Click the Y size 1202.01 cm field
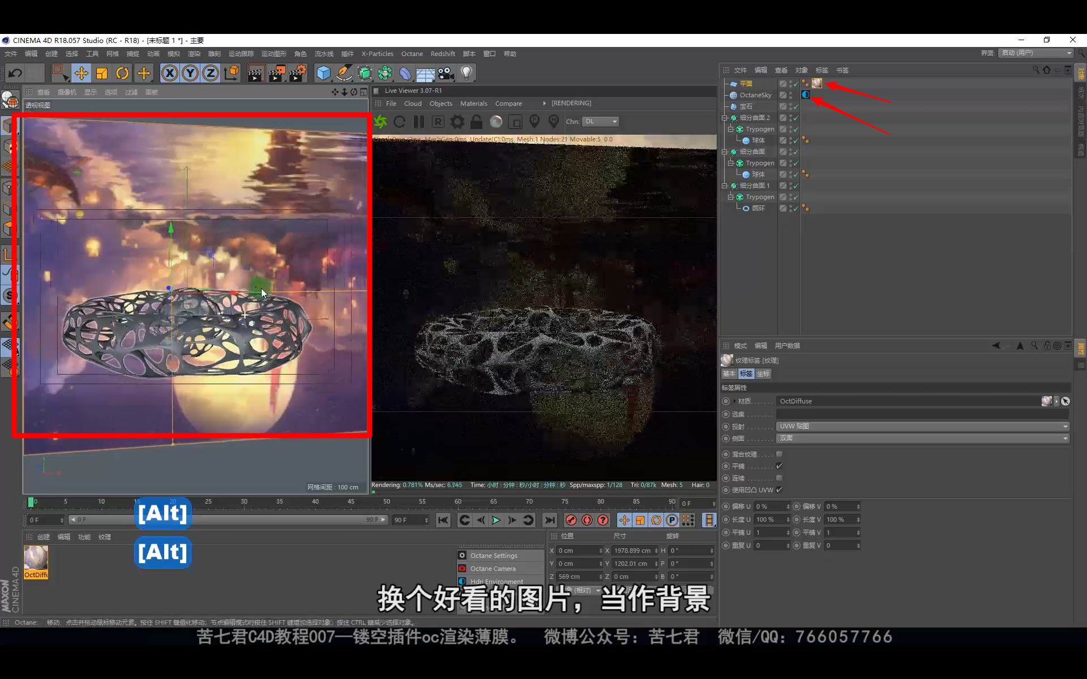This screenshot has width=1087, height=679. click(635, 564)
